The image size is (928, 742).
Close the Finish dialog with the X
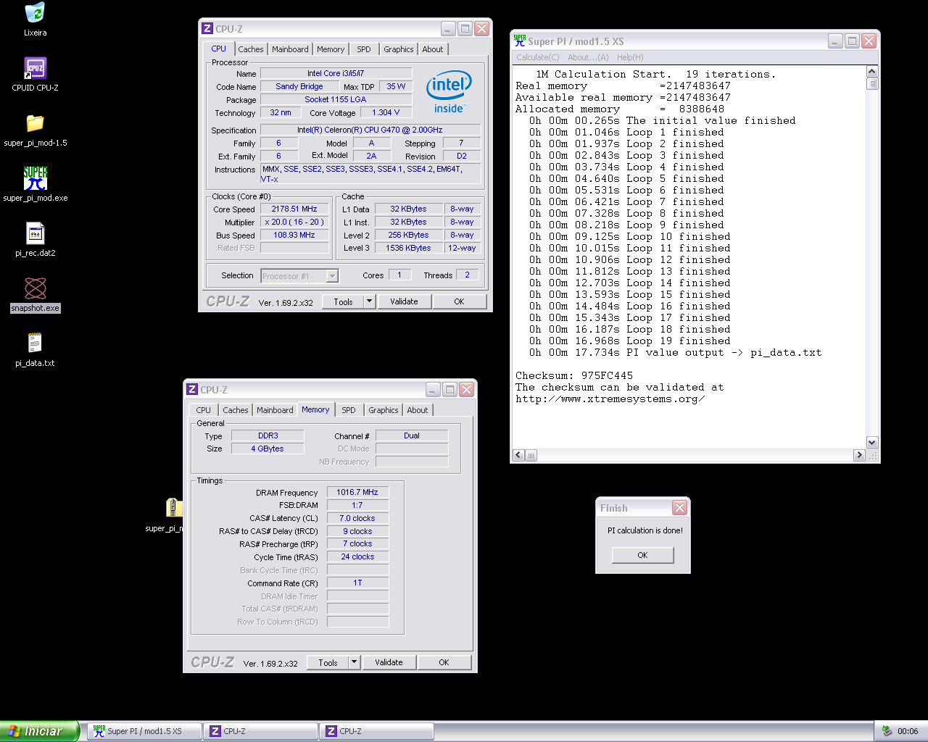(679, 508)
